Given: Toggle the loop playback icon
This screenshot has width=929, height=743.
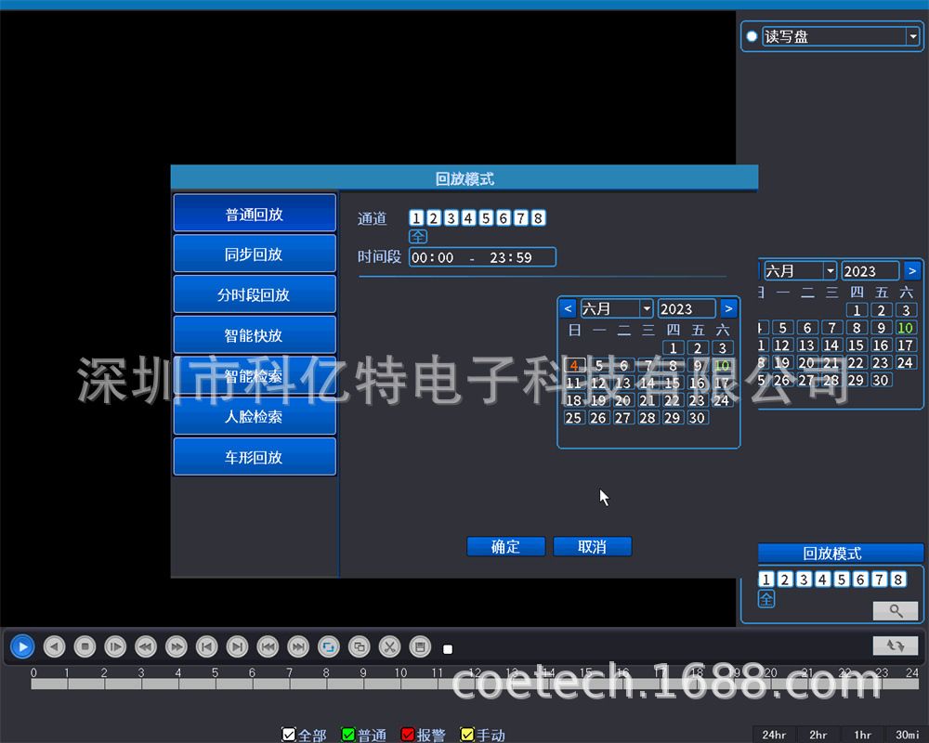Looking at the screenshot, I should (x=329, y=646).
